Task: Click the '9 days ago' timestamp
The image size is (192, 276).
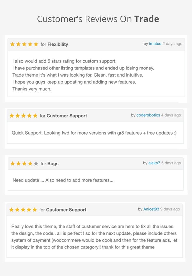Action: pyautogui.click(x=170, y=209)
